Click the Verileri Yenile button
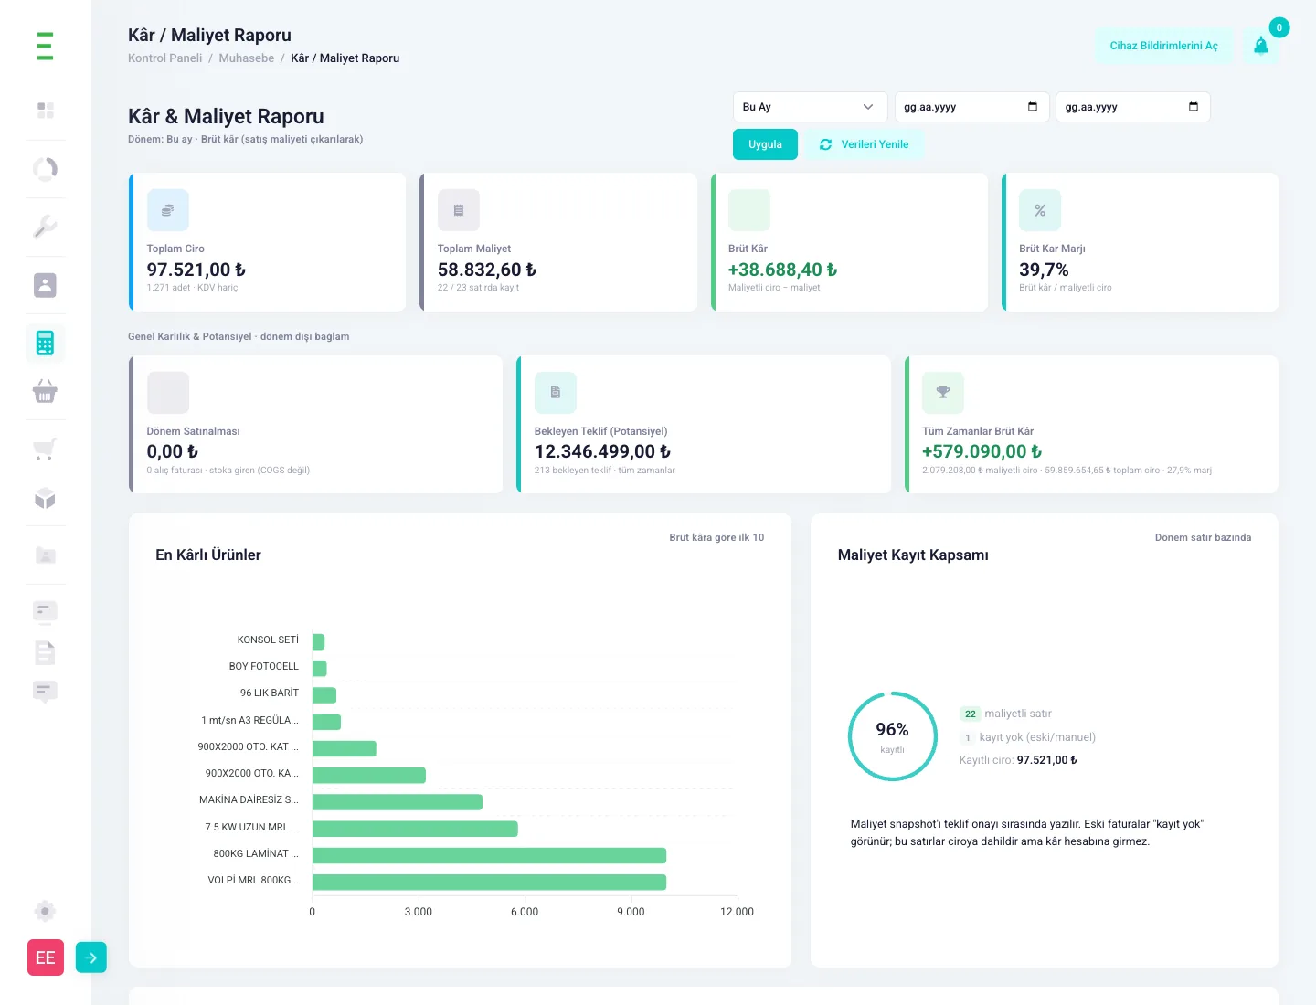Viewport: 1316px width, 1005px height. coord(865,144)
